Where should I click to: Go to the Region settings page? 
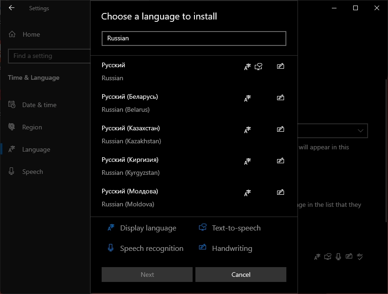click(32, 127)
